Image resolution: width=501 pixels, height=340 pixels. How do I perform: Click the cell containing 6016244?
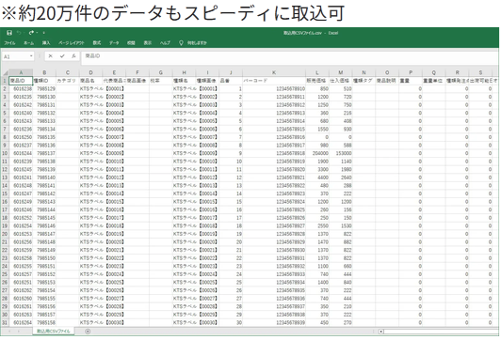[21, 153]
